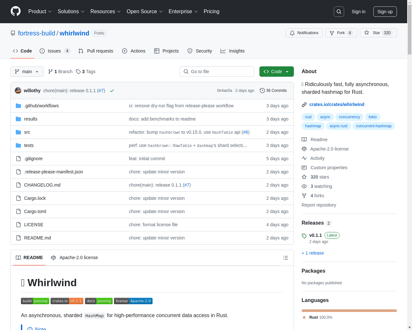Click the Rust language bar
The height and width of the screenshot is (330, 412).
[349, 311]
